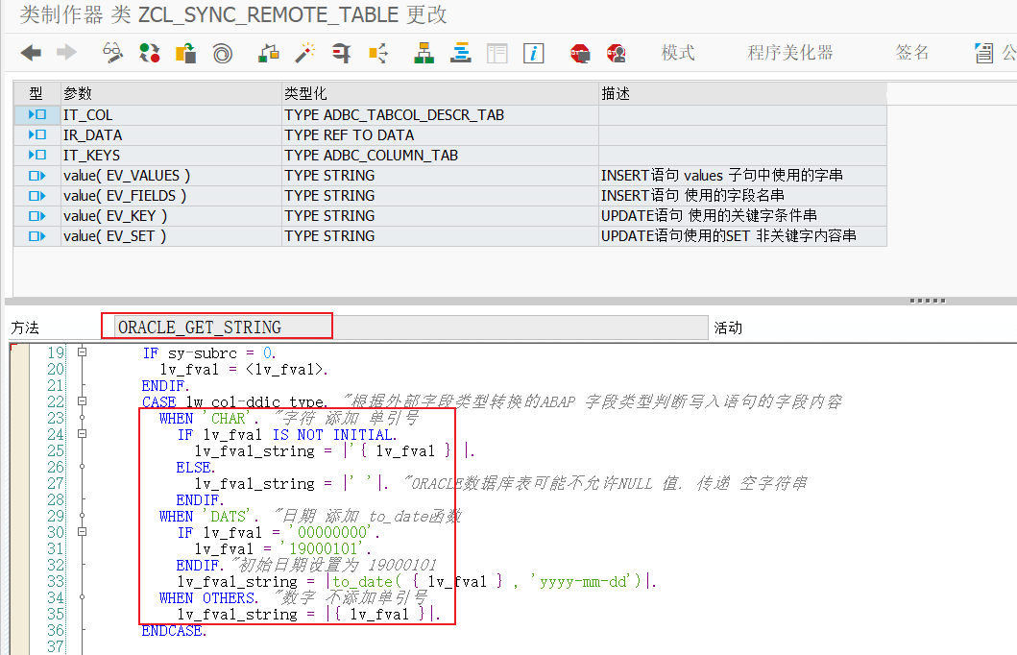Image resolution: width=1017 pixels, height=655 pixels.
Task: Select the value( EV_KEY ) parameter cell
Action: tap(171, 215)
